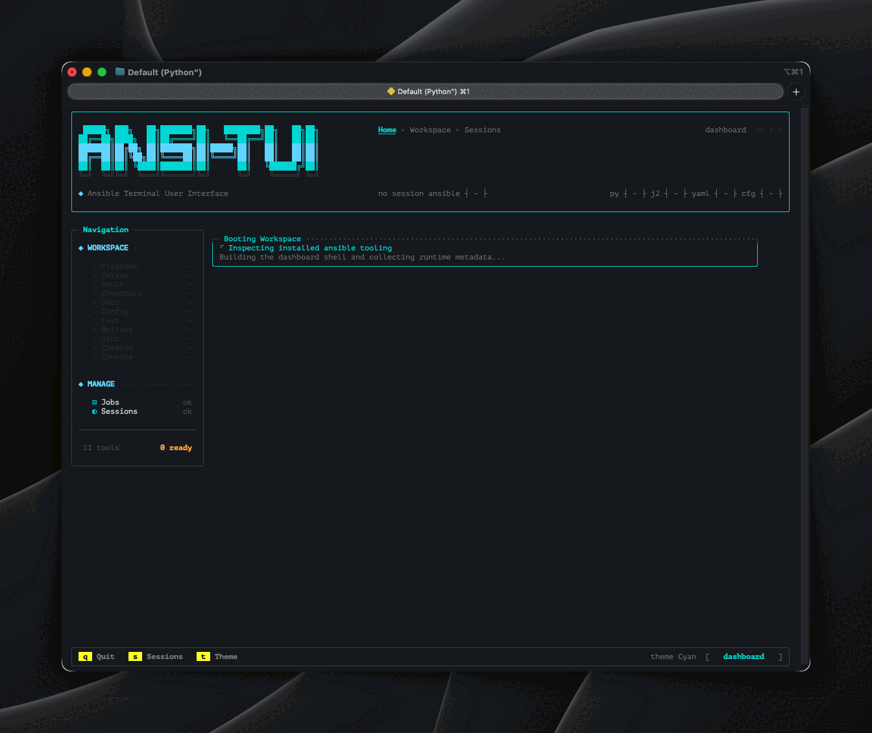Select the Console tool at list bottom
This screenshot has height=733, width=872.
tap(117, 357)
